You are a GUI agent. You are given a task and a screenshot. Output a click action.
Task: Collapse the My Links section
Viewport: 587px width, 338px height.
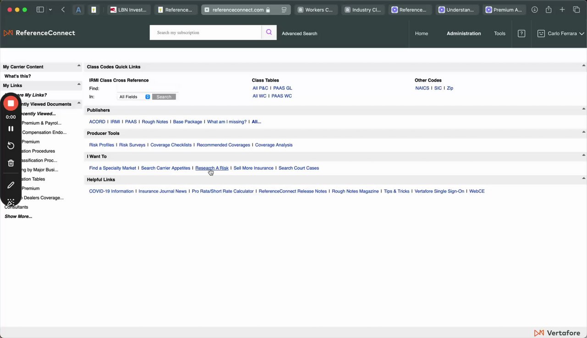click(x=79, y=84)
